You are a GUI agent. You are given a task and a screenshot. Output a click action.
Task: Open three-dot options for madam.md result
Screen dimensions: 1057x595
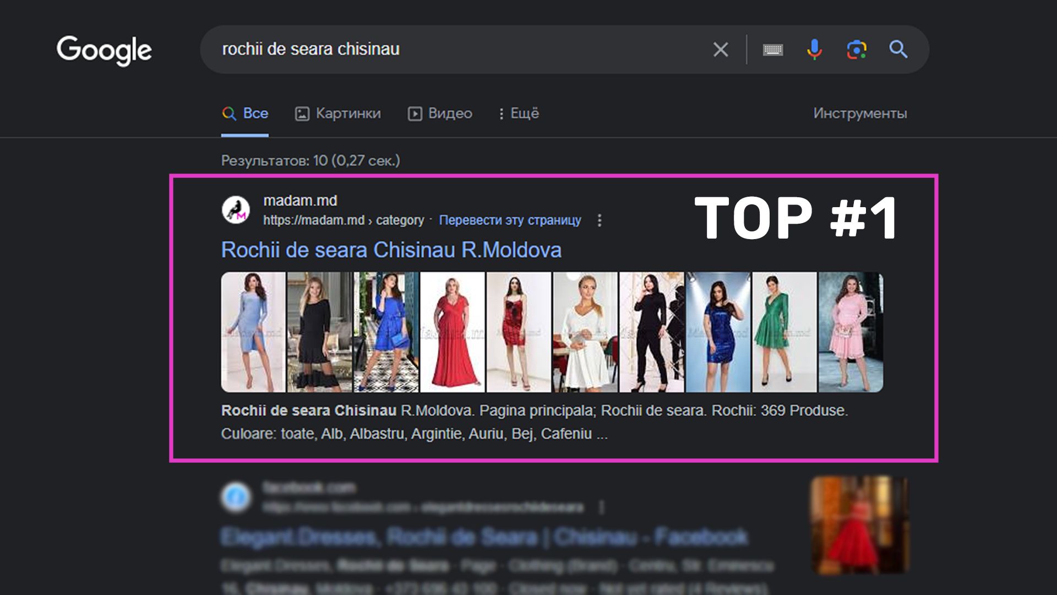[x=600, y=220]
